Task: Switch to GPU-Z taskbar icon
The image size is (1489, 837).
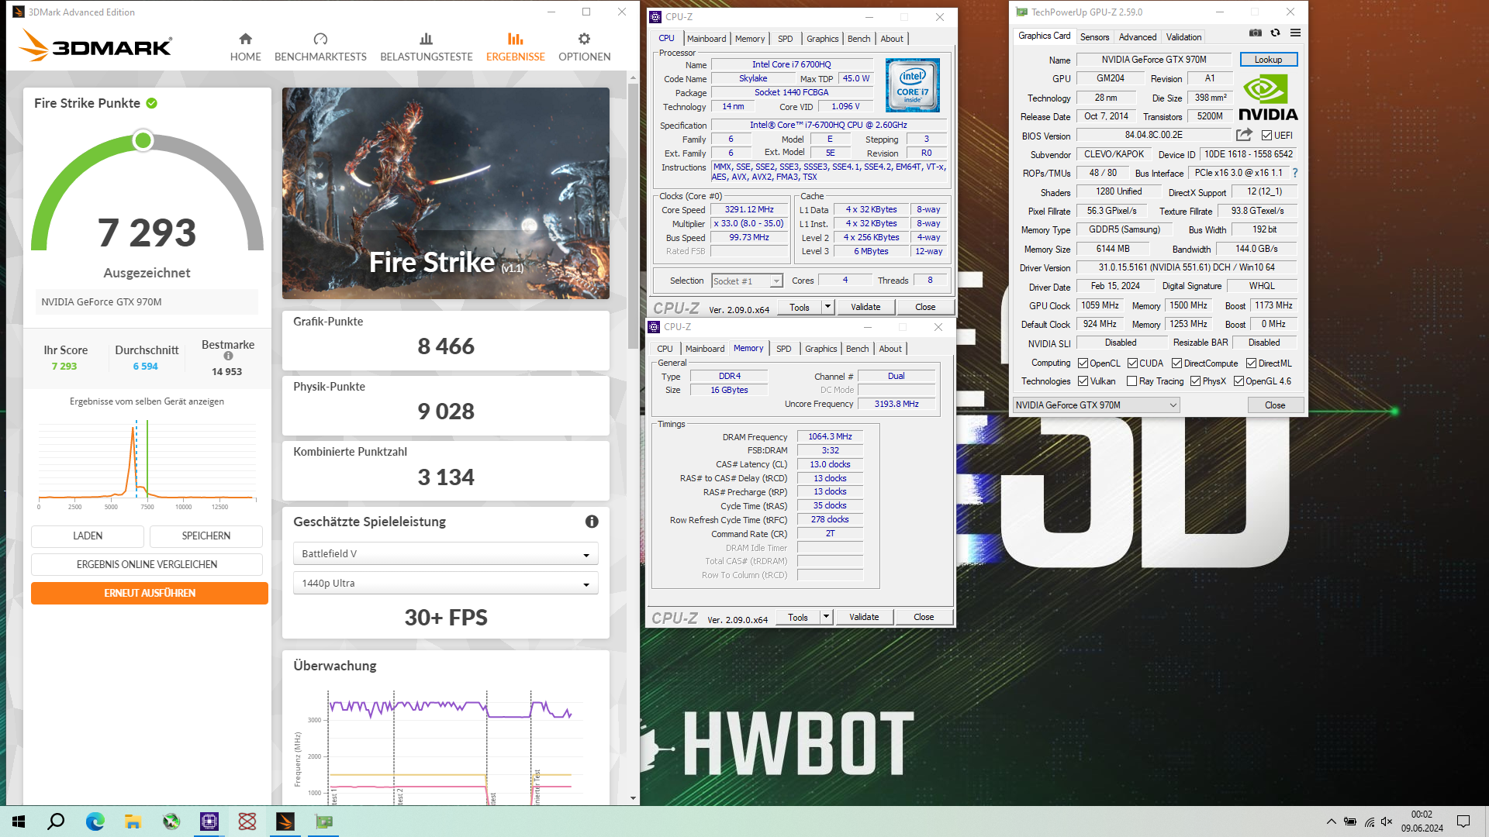Action: (323, 821)
